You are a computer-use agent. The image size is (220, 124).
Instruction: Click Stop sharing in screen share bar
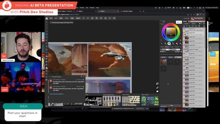tap(140, 108)
